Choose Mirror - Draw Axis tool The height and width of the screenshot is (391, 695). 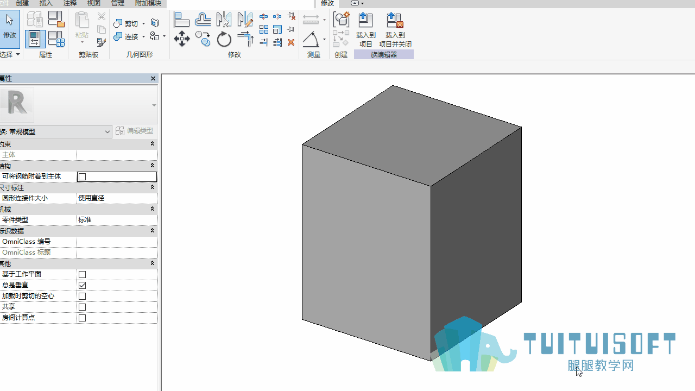[x=245, y=20]
